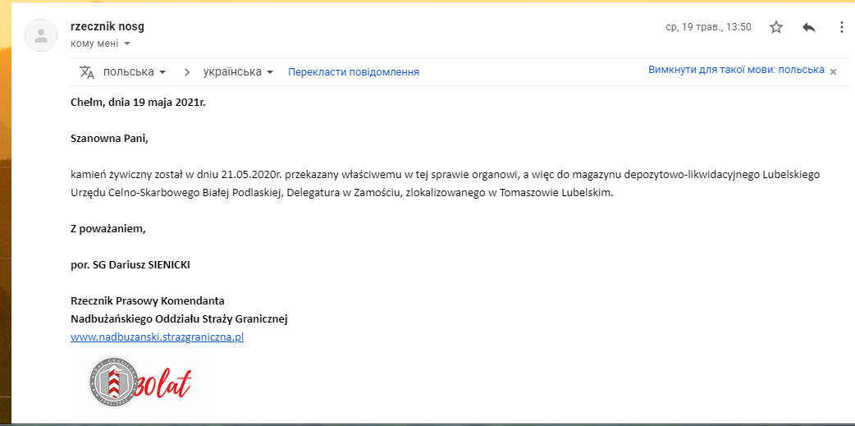The height and width of the screenshot is (426, 855).
Task: Open the three-dot more options menu
Action: (841, 27)
